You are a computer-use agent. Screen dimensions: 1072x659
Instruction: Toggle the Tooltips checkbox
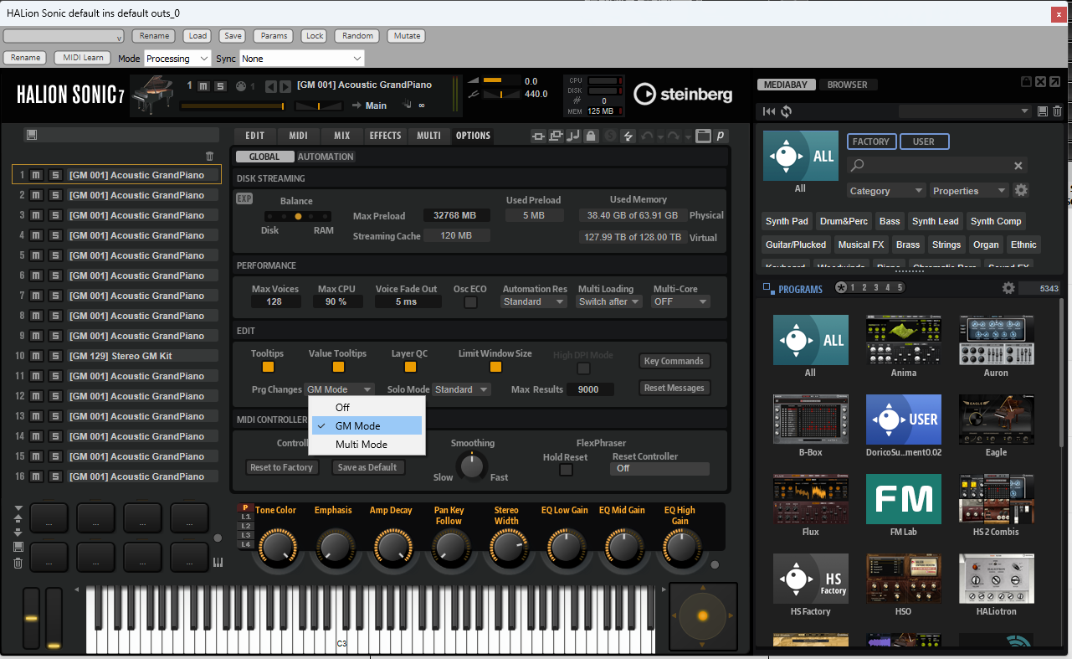click(268, 367)
